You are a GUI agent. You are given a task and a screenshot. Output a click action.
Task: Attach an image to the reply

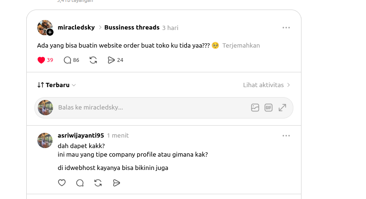click(x=255, y=108)
